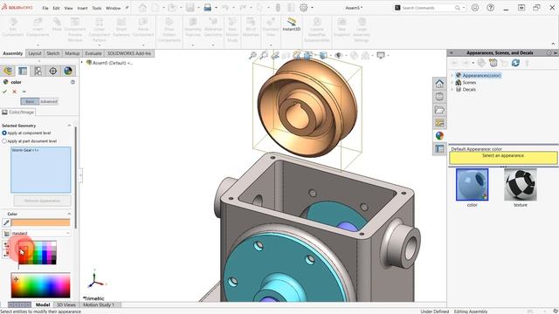This screenshot has height=314, width=559.
Task: Open Custom Properties task pane tab
Action: 439,148
